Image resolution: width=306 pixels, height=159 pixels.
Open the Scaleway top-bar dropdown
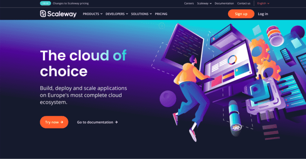204,3
